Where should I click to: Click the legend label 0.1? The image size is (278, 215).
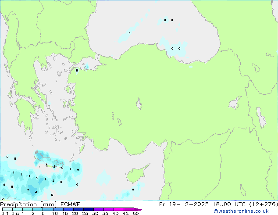click(5, 213)
